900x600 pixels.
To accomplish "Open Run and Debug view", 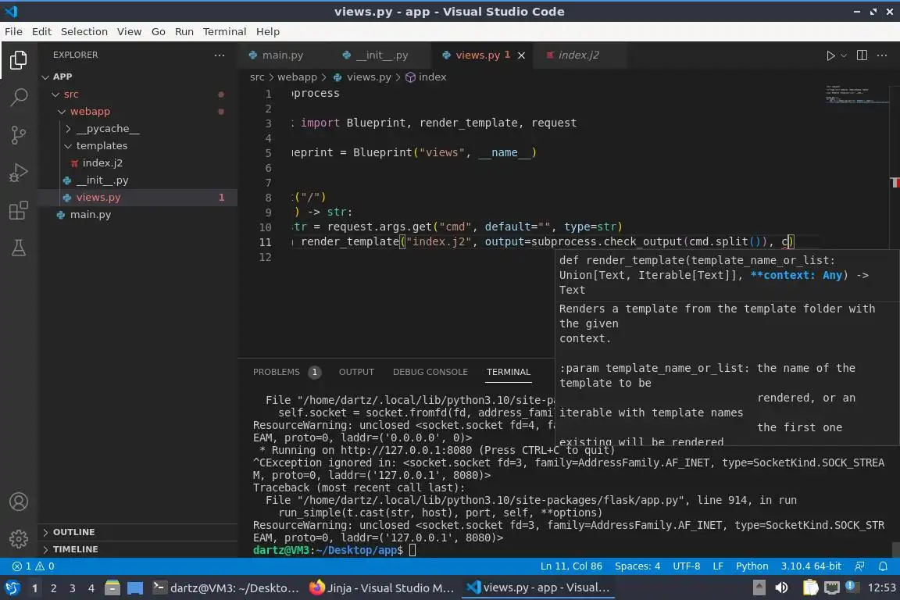I will [19, 172].
